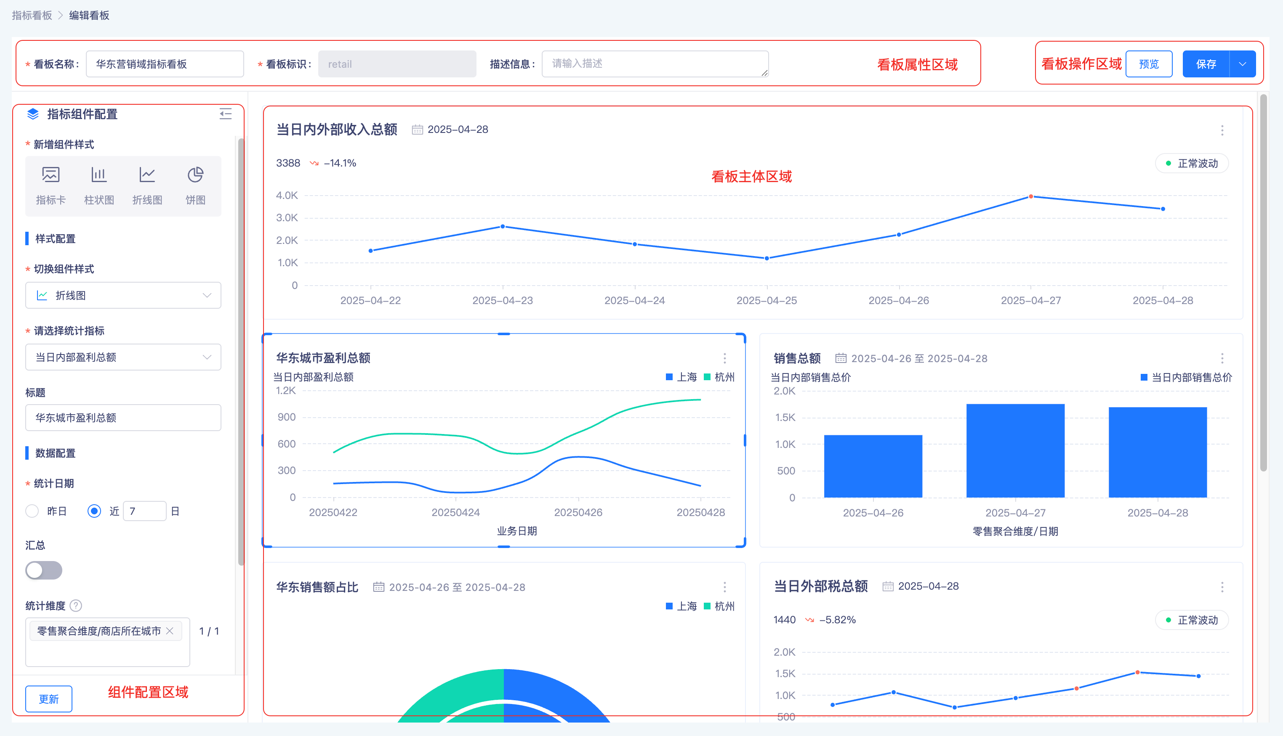Screen dimensions: 1283x736
Task: Click the config panel vertical scrollbar
Action: [241, 352]
